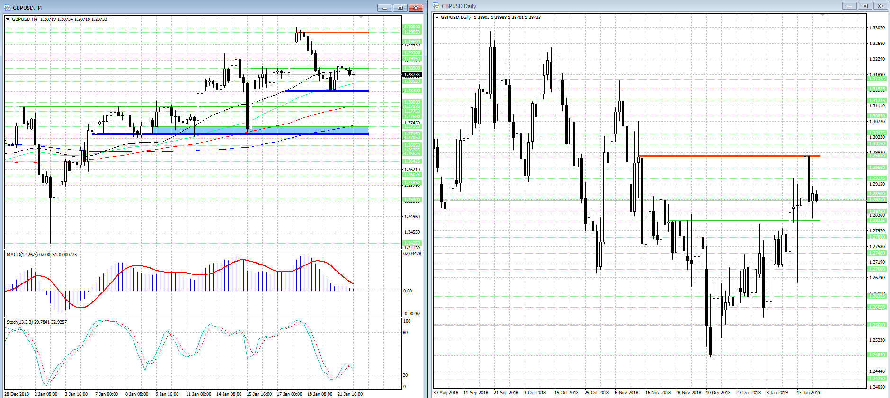Click the 1.24550 price on H4 scale
This screenshot has height=398, width=890.
click(x=412, y=232)
